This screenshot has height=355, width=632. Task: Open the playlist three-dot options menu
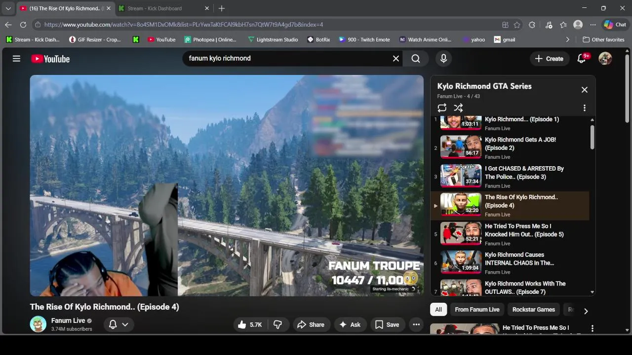pos(585,108)
